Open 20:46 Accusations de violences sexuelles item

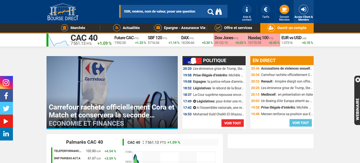click(282, 68)
